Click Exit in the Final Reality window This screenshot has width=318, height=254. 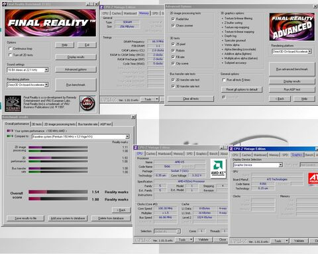pyautogui.click(x=87, y=45)
